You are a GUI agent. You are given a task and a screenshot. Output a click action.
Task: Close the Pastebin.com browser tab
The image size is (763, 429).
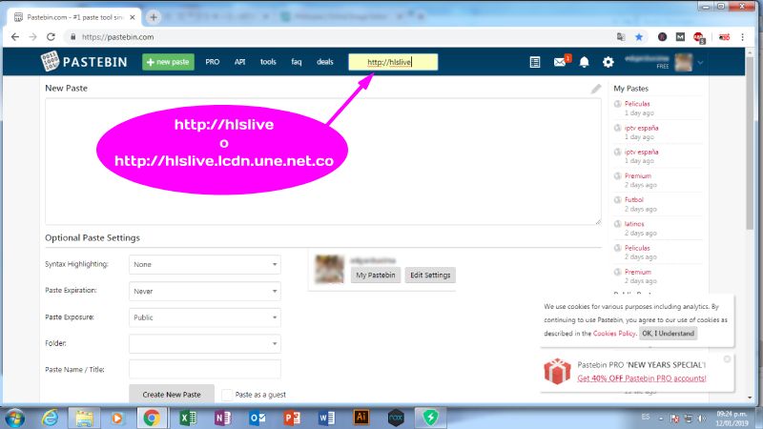(x=133, y=17)
